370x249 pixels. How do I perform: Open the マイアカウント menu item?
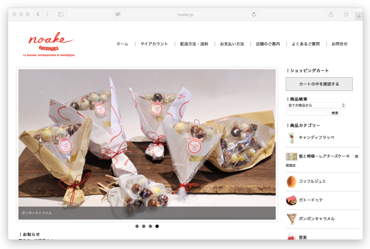[154, 44]
